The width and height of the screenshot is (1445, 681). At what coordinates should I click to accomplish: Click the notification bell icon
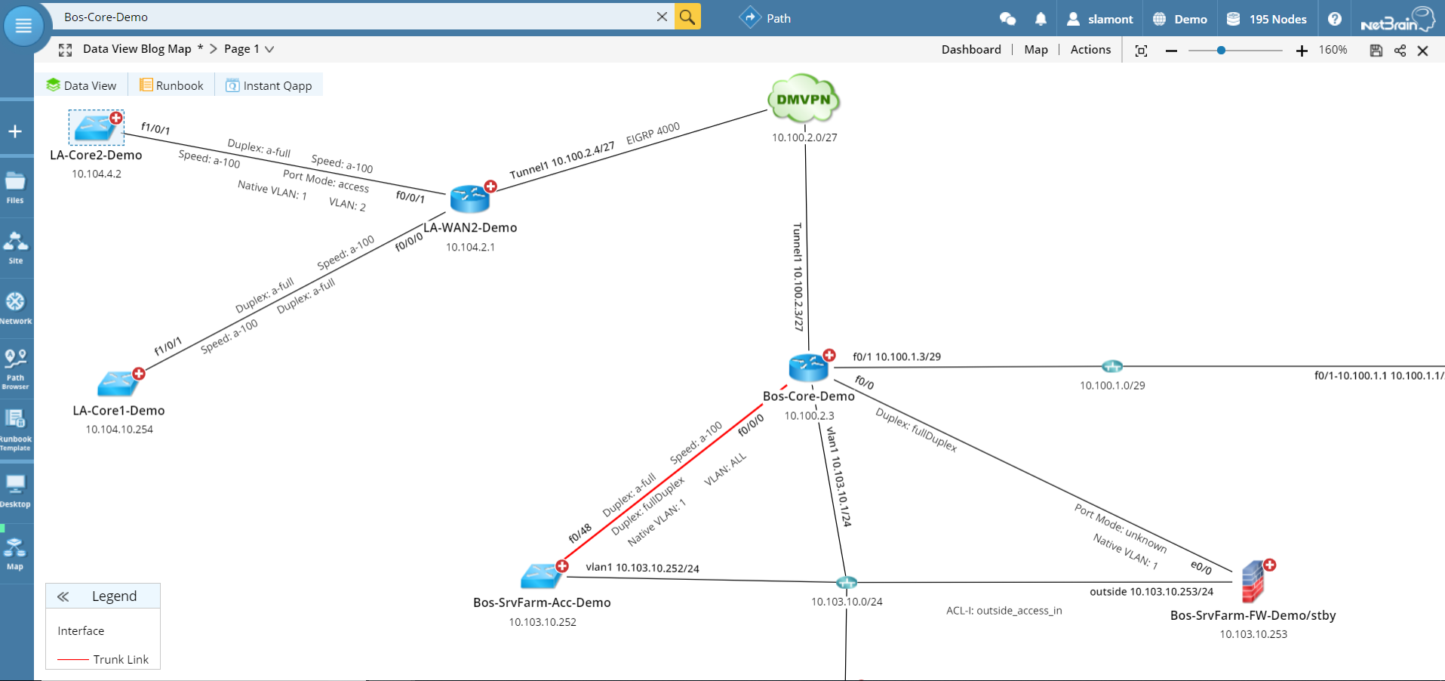(1041, 18)
